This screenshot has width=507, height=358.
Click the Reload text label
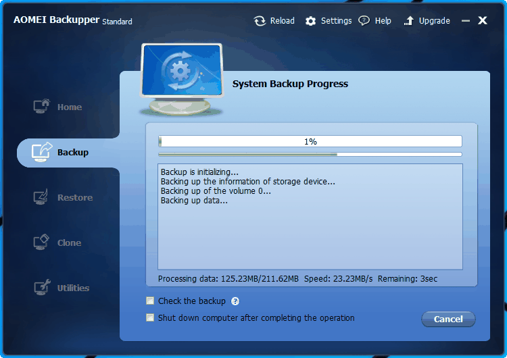283,21
